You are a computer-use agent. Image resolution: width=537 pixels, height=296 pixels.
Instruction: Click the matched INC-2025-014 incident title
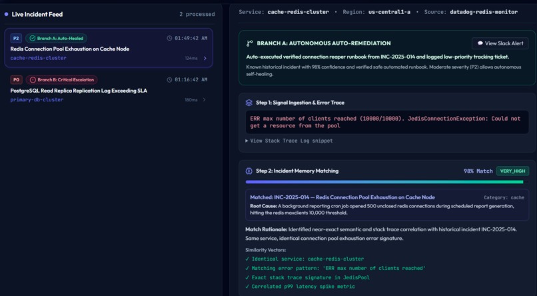pos(342,197)
